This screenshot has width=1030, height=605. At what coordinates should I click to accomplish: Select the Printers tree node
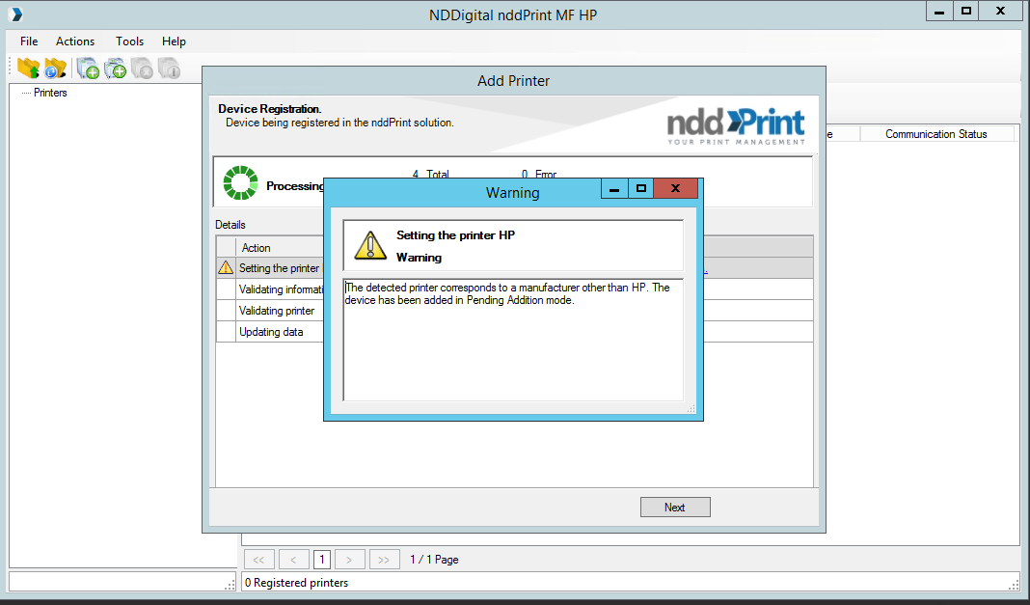point(50,93)
